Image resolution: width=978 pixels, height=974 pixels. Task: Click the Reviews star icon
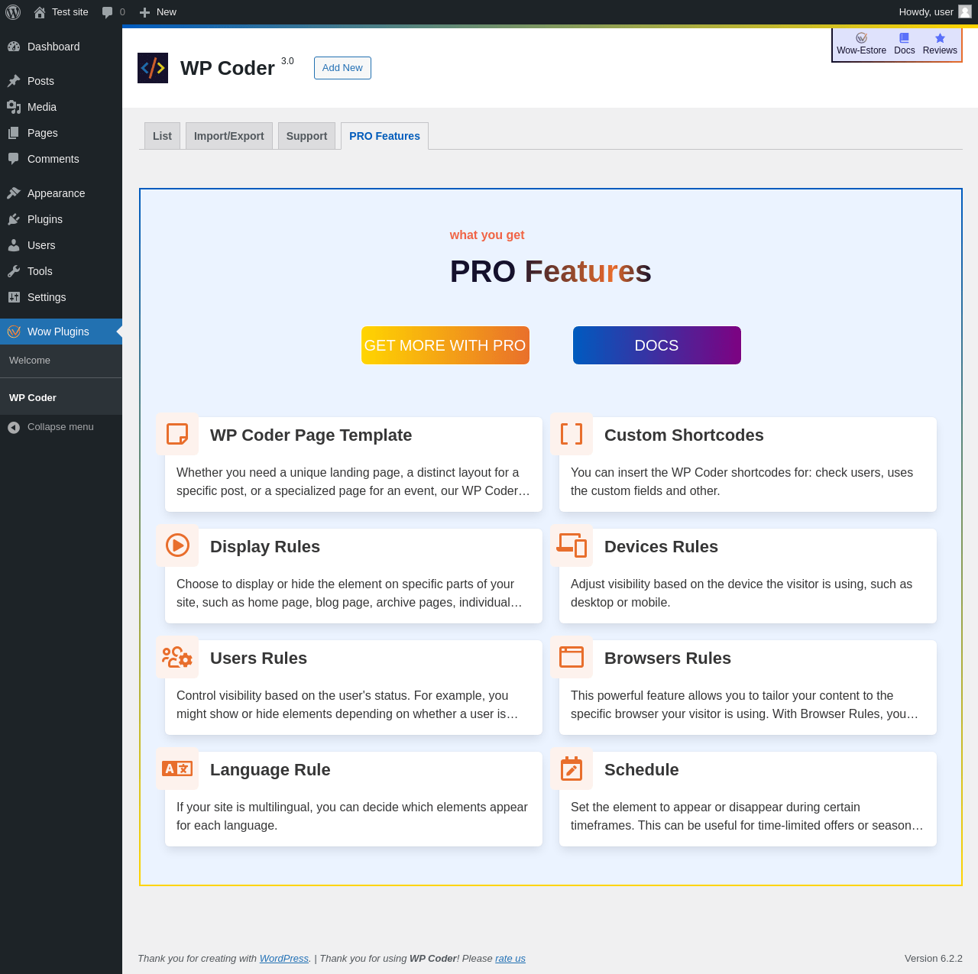point(940,38)
